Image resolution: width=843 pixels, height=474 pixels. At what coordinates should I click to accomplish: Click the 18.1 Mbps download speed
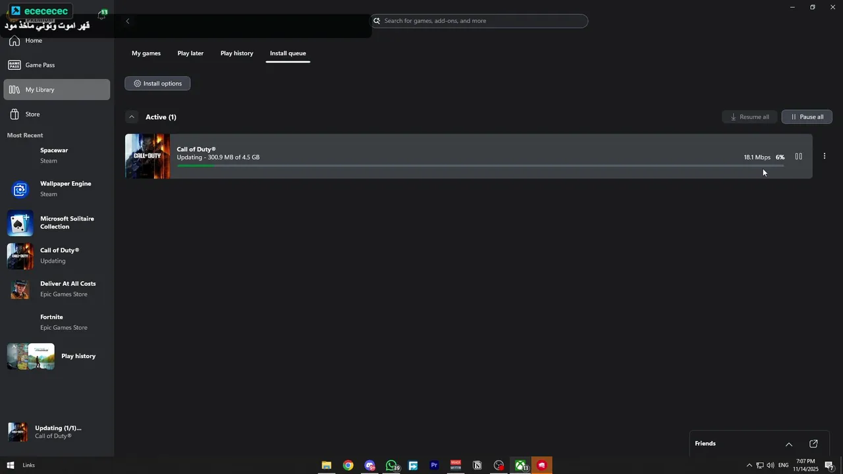click(x=757, y=157)
